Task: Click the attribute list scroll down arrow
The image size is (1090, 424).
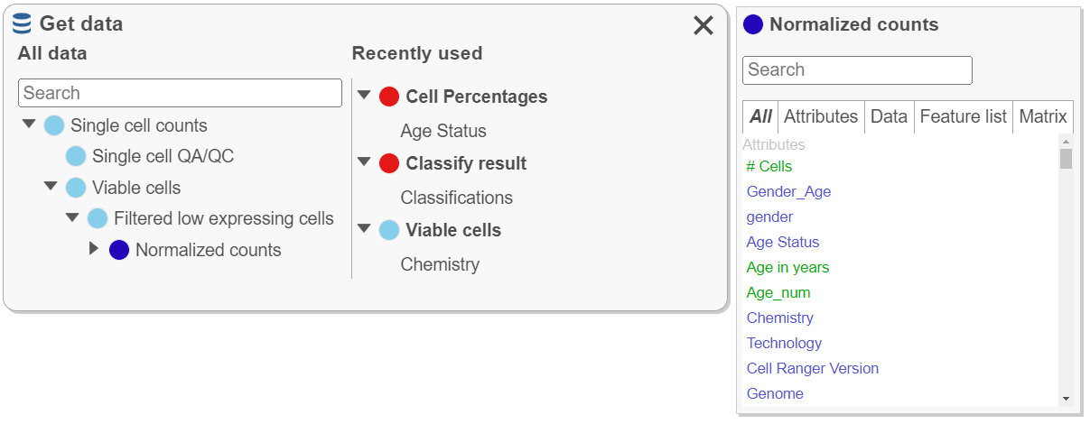Action: pyautogui.click(x=1066, y=398)
